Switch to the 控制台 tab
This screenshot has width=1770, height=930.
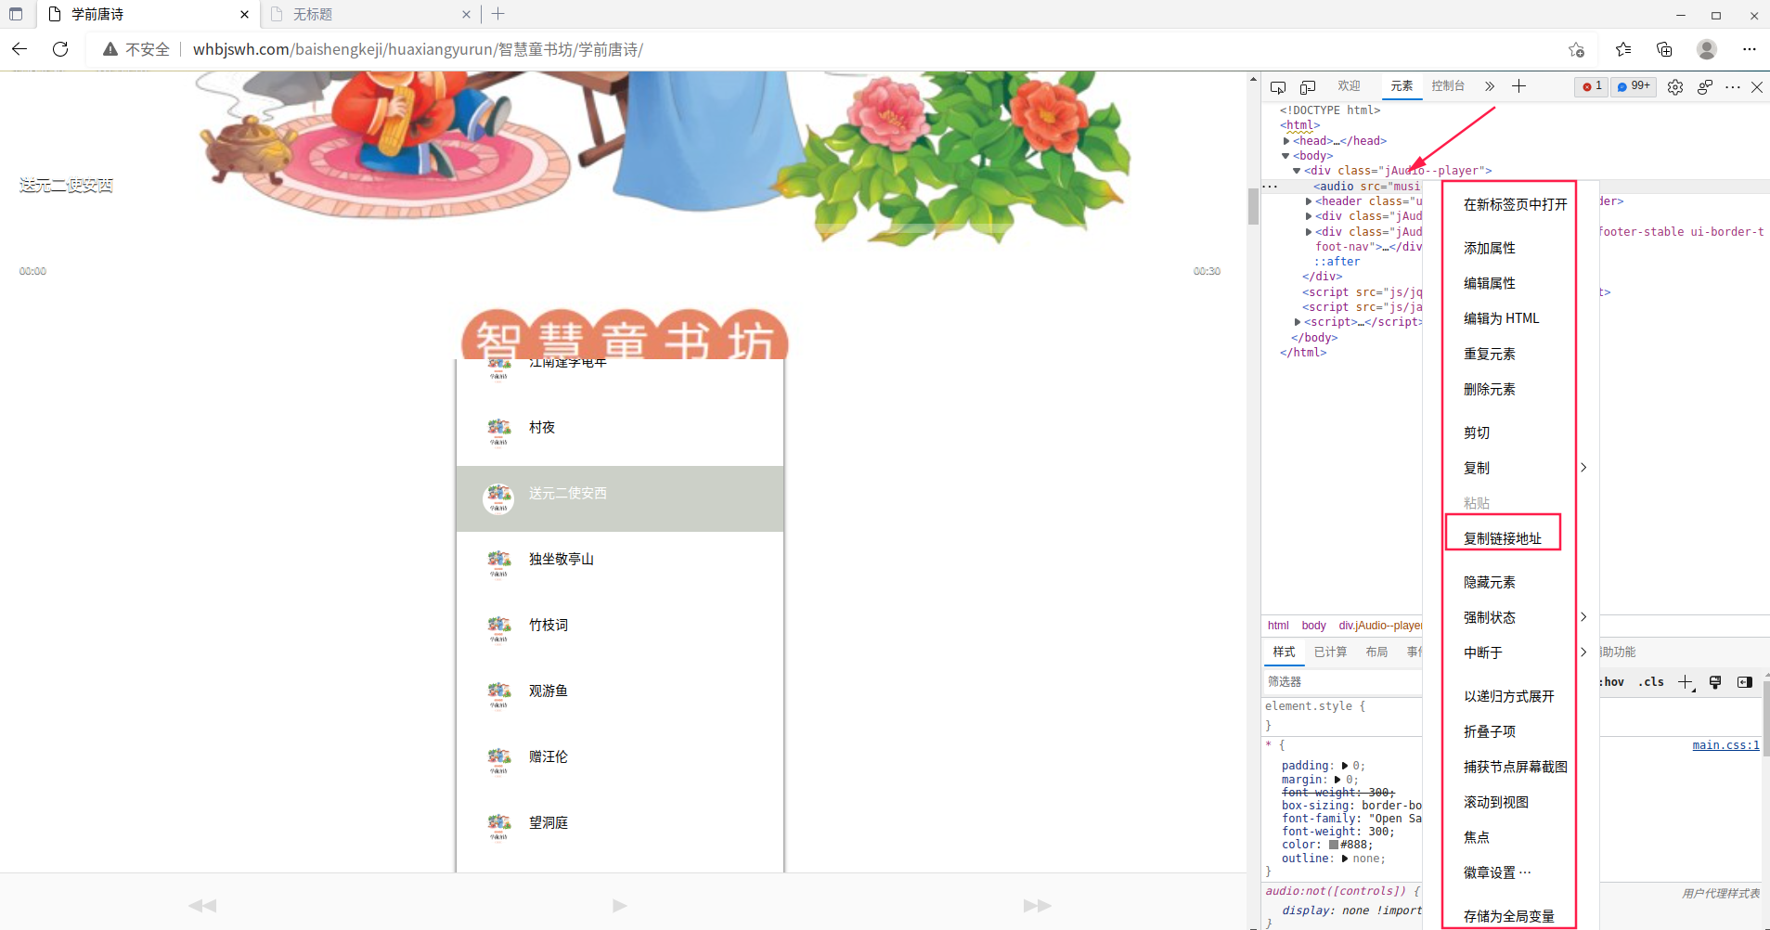(x=1449, y=86)
